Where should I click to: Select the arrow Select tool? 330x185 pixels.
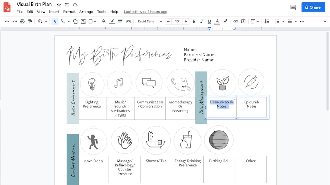click(x=55, y=22)
